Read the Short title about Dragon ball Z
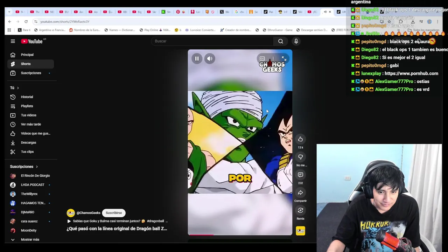The height and width of the screenshot is (252, 448). (117, 229)
